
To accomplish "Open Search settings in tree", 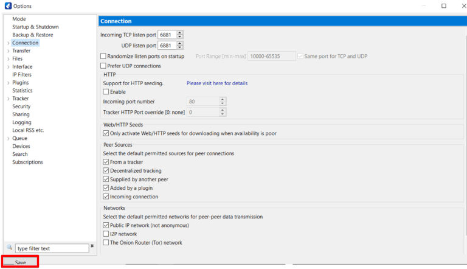I will tap(20, 154).
